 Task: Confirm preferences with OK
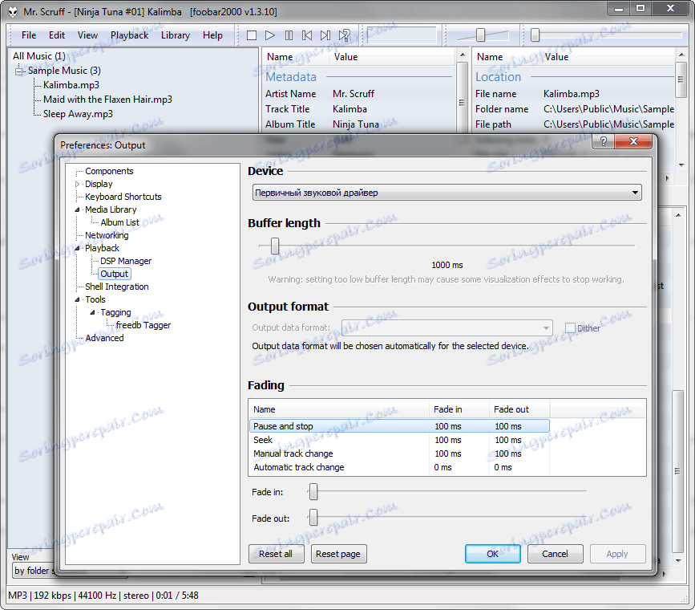coord(492,554)
